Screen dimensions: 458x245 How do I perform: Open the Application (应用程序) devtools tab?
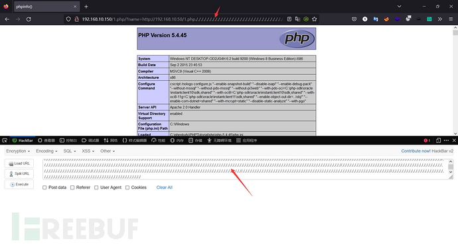pos(246,140)
